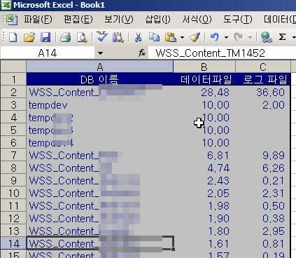Expand the Undo history dropdown arrow

[x=226, y=37]
